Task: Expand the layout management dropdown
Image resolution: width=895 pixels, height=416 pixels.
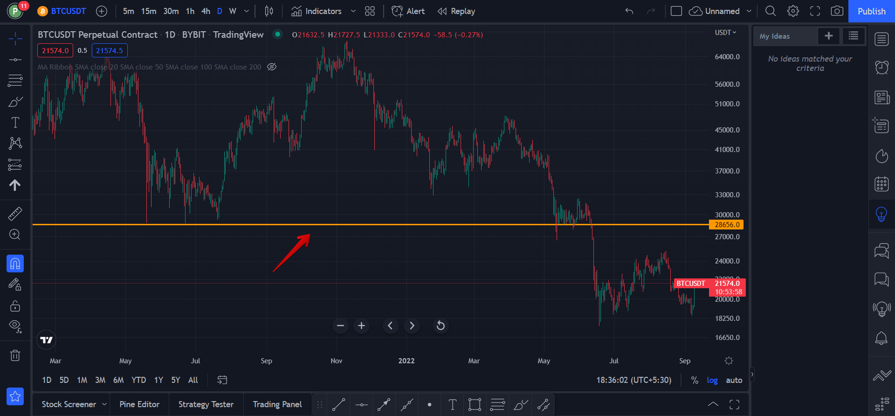Action: (749, 11)
